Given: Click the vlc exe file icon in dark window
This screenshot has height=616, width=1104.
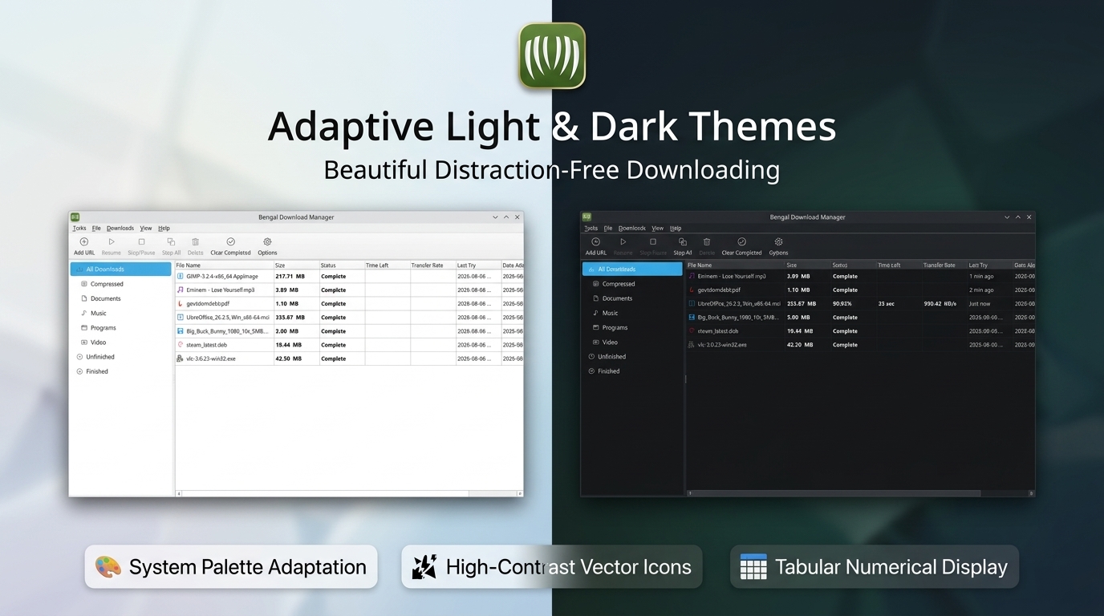Looking at the screenshot, I should (x=692, y=345).
